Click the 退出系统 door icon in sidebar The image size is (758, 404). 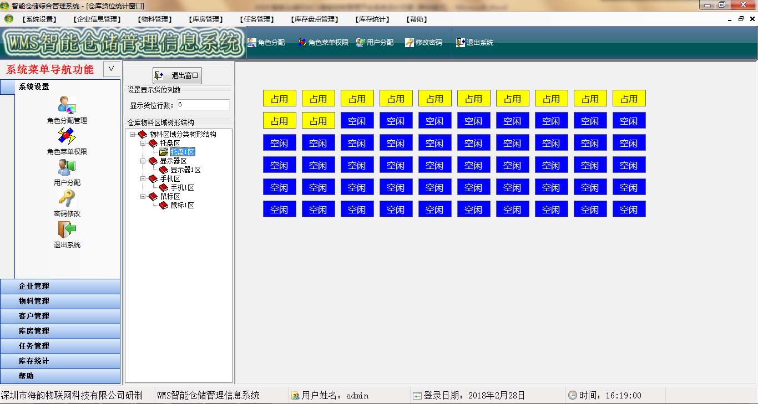(x=67, y=229)
